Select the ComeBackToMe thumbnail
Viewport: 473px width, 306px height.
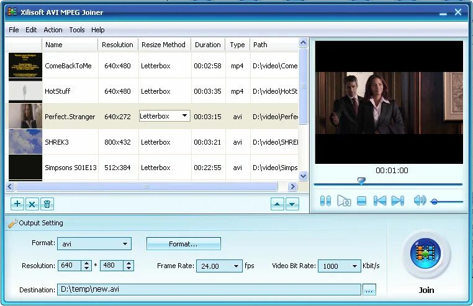click(x=25, y=66)
